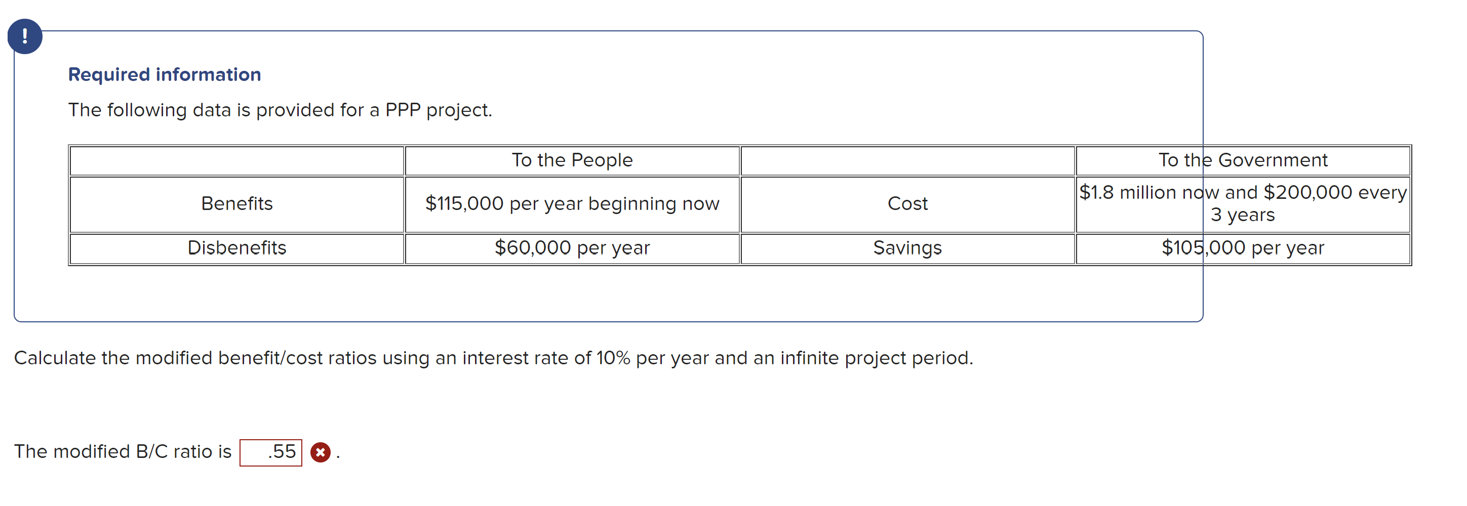Click the empty cell beside Savings row
Screen dimensions: 1467x506
tap(905, 160)
